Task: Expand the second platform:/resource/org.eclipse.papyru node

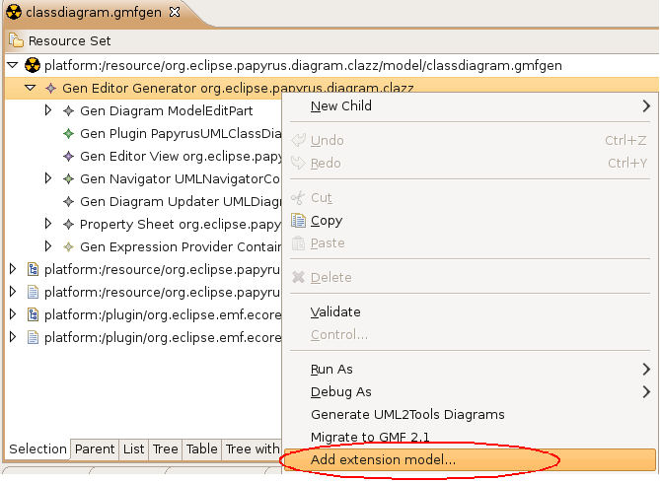Action: (x=13, y=292)
